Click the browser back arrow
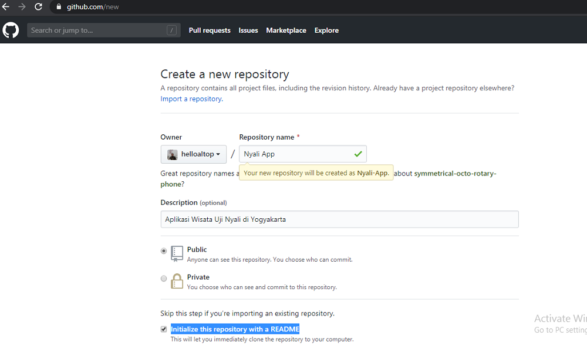Screen dimensions: 587x349 point(7,6)
